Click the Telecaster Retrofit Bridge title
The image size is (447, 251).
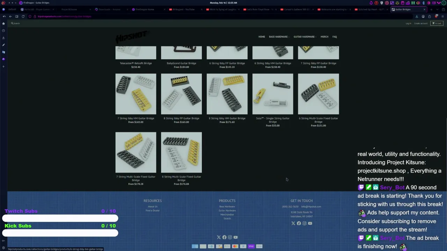(136, 63)
